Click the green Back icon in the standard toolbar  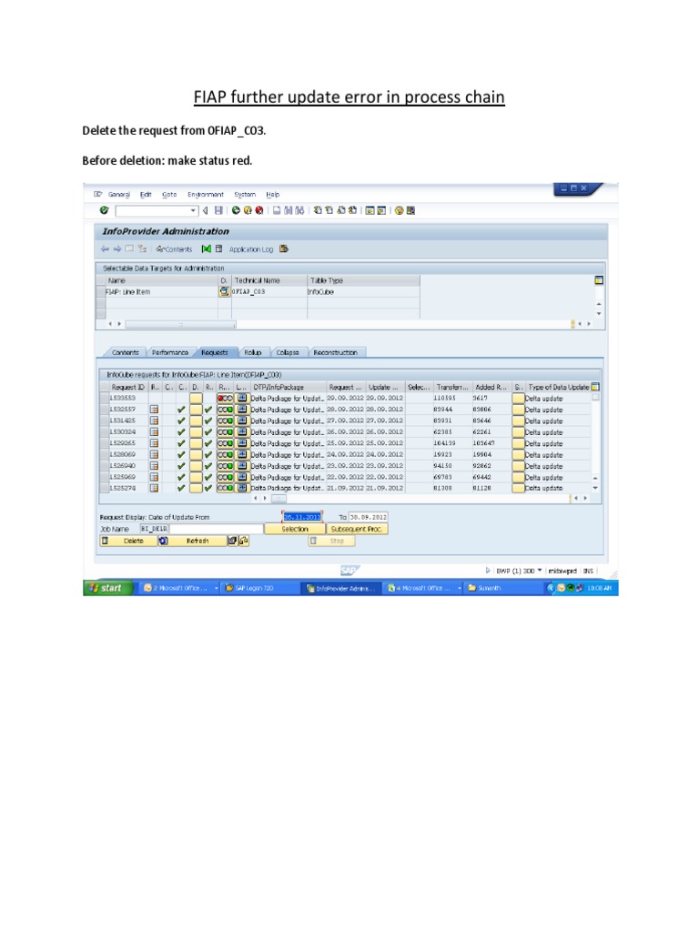click(x=236, y=210)
